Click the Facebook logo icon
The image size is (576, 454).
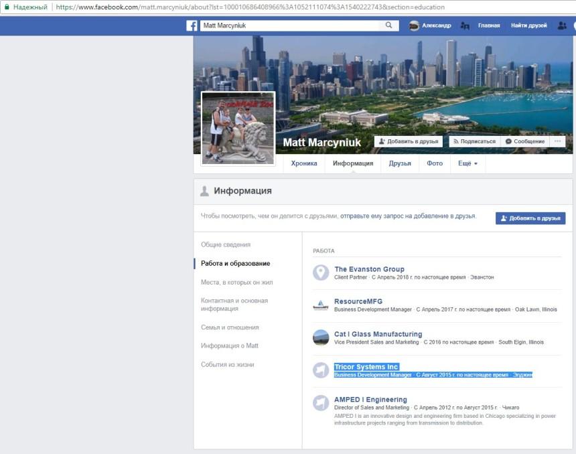tap(192, 25)
